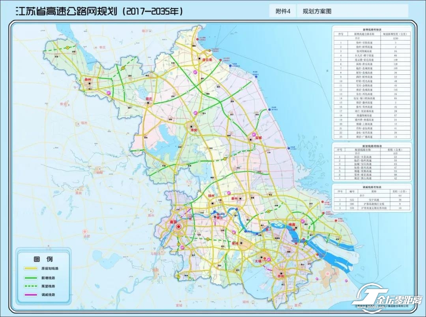Click the 连云港 city label
Image resolution: width=426 pixels, height=317 pixels.
point(207,59)
